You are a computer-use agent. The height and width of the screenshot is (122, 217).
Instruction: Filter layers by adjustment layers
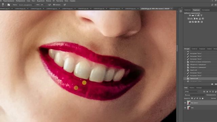[x=207, y=91]
